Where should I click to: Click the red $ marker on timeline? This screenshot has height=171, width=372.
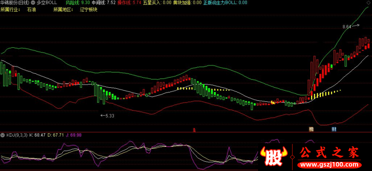pyautogui.click(x=194, y=130)
